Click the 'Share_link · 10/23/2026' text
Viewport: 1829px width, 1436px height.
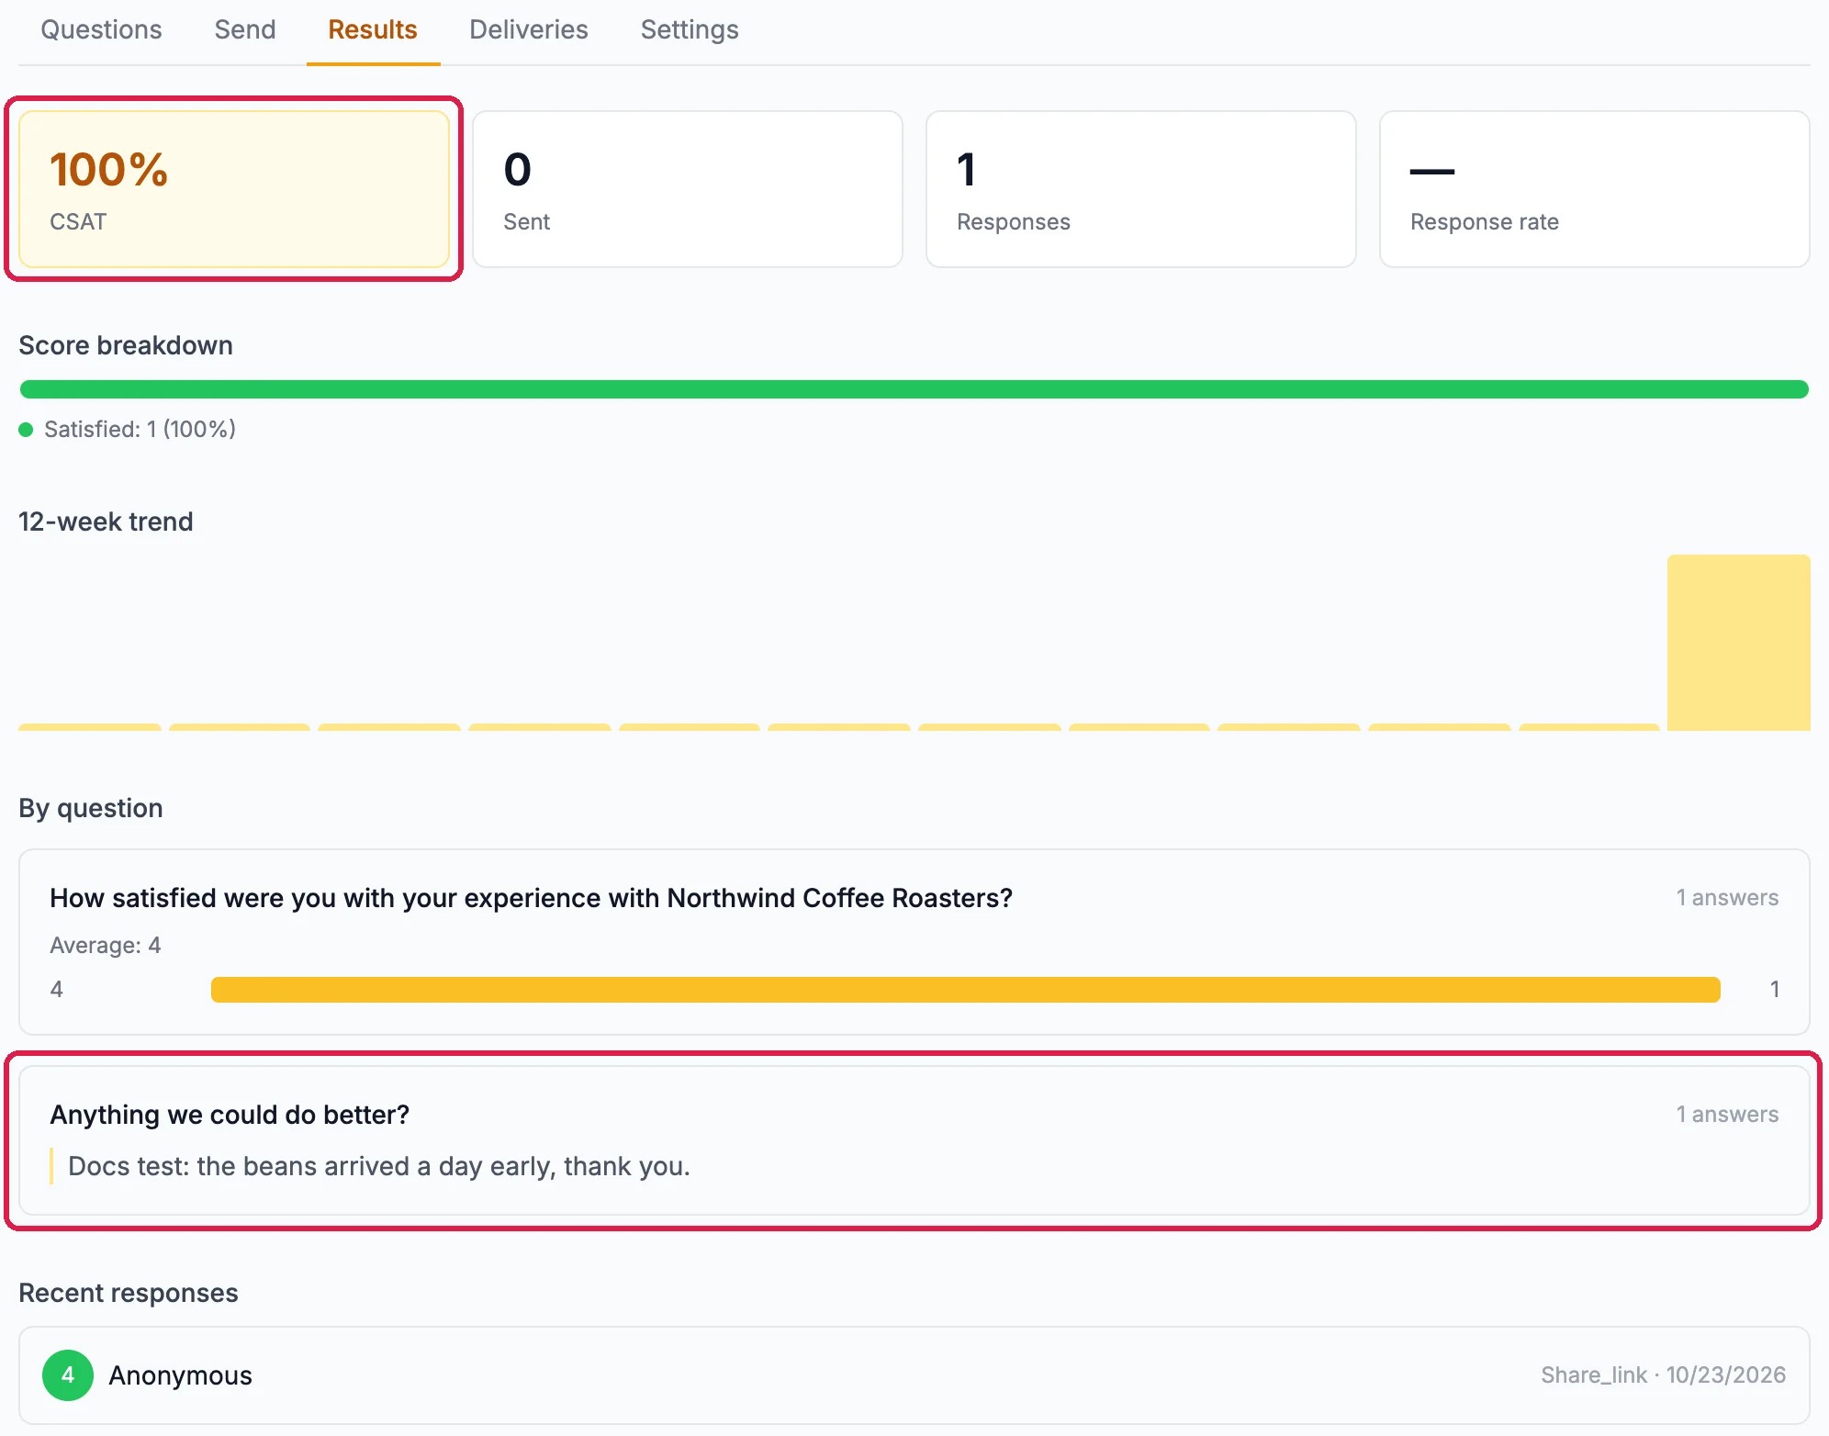(x=1663, y=1375)
